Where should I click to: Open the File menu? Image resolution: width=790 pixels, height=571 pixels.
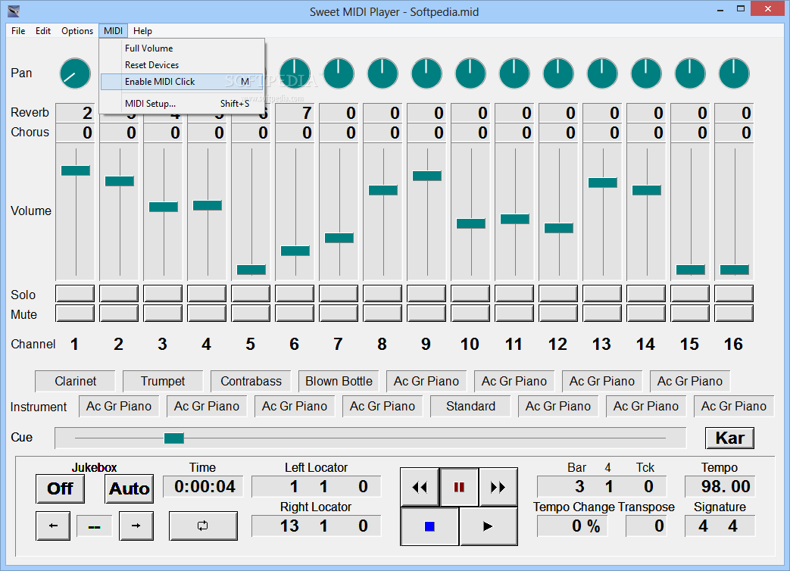[x=18, y=31]
